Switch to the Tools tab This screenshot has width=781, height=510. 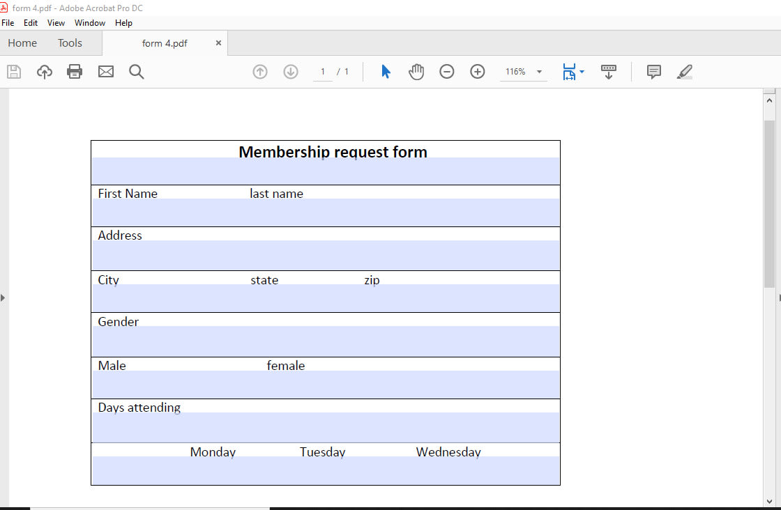tap(70, 43)
